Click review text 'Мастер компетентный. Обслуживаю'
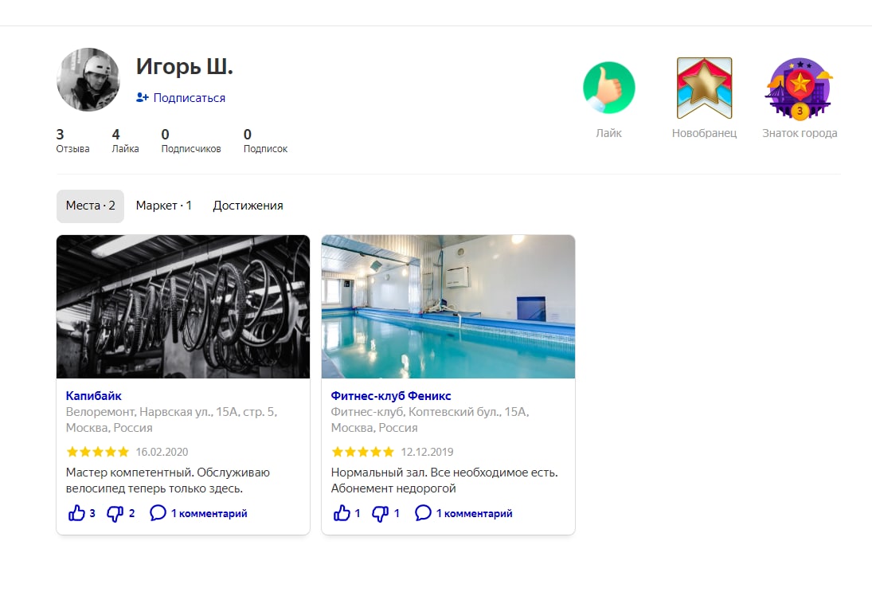 point(168,473)
